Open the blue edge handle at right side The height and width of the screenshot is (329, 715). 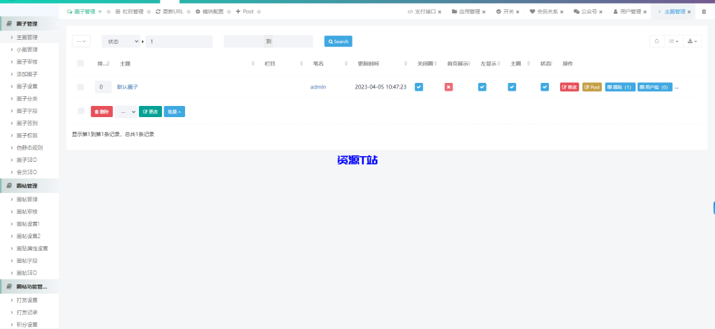714,208
